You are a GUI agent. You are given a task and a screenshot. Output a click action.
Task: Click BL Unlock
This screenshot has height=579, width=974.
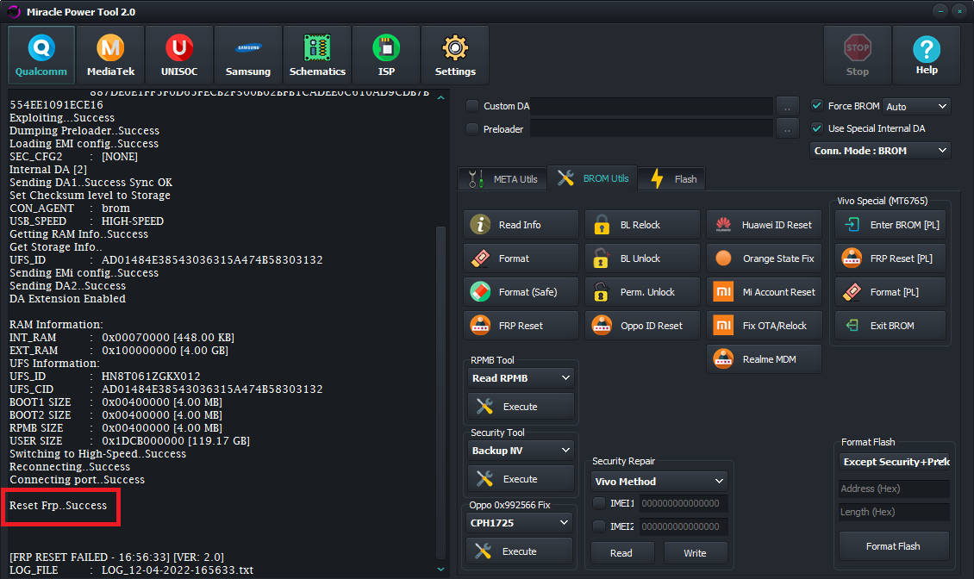[642, 258]
